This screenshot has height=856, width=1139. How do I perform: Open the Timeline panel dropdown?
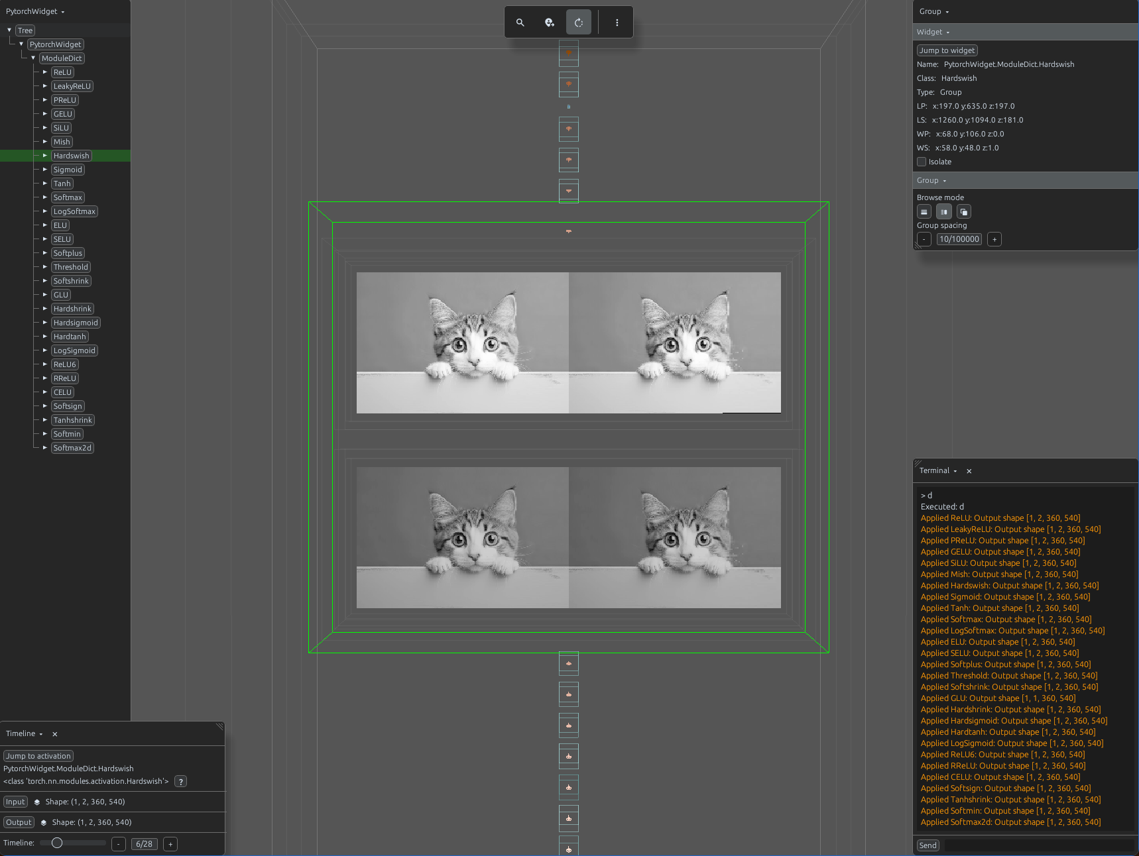click(x=25, y=733)
